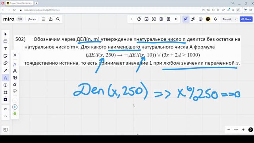Screen dimensions: 254x143
Task: Toggle collaborators' cursors visibility
Action: [x=186, y=19]
